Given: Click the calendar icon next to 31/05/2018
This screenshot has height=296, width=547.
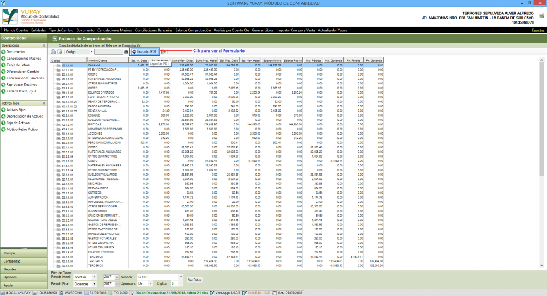Looking at the screenshot, I should [x=87, y=293].
